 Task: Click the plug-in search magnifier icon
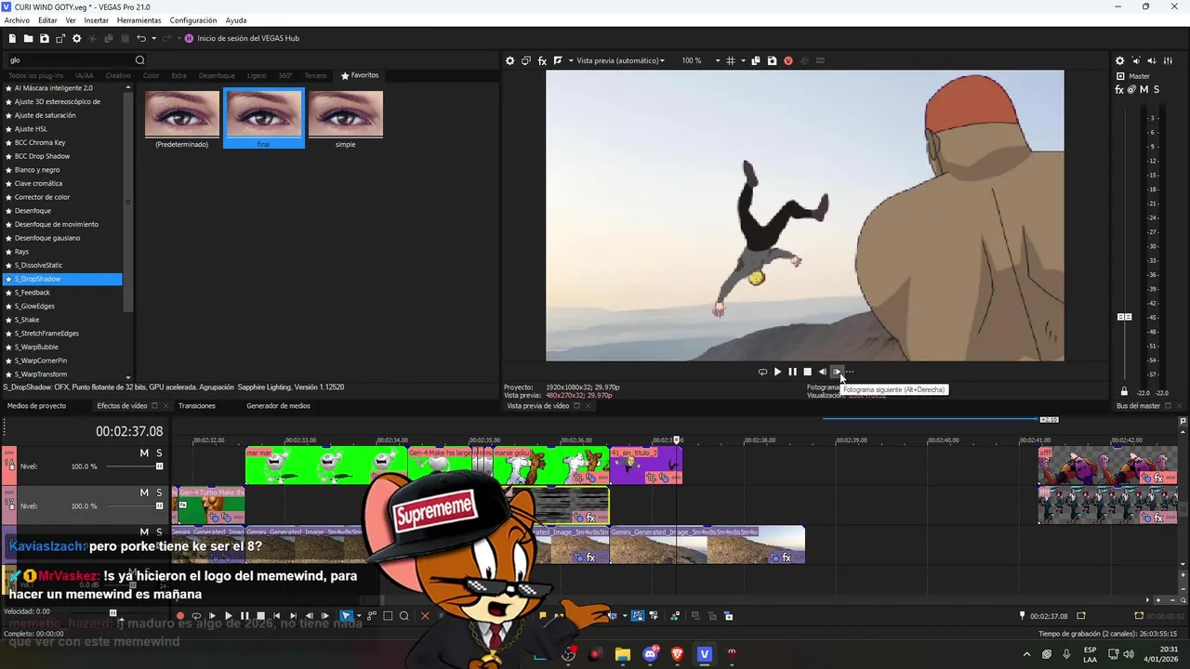[140, 60]
